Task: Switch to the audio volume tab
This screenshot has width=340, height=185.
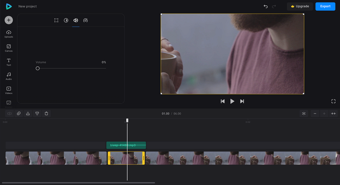Action: click(76, 20)
